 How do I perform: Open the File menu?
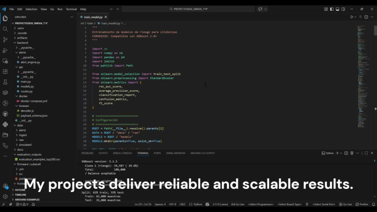(x=12, y=9)
